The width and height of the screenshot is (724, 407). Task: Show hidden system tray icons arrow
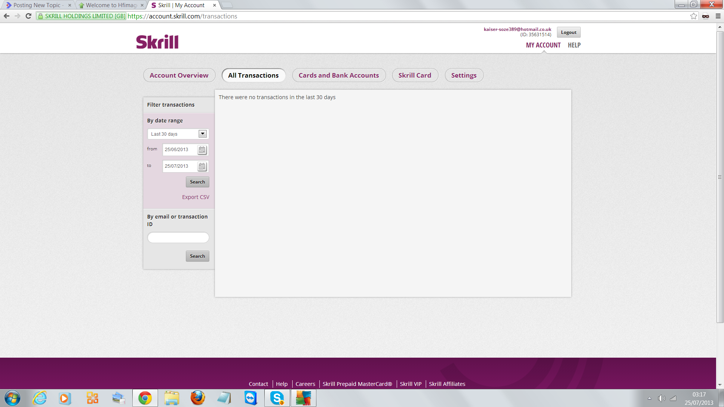click(x=649, y=398)
